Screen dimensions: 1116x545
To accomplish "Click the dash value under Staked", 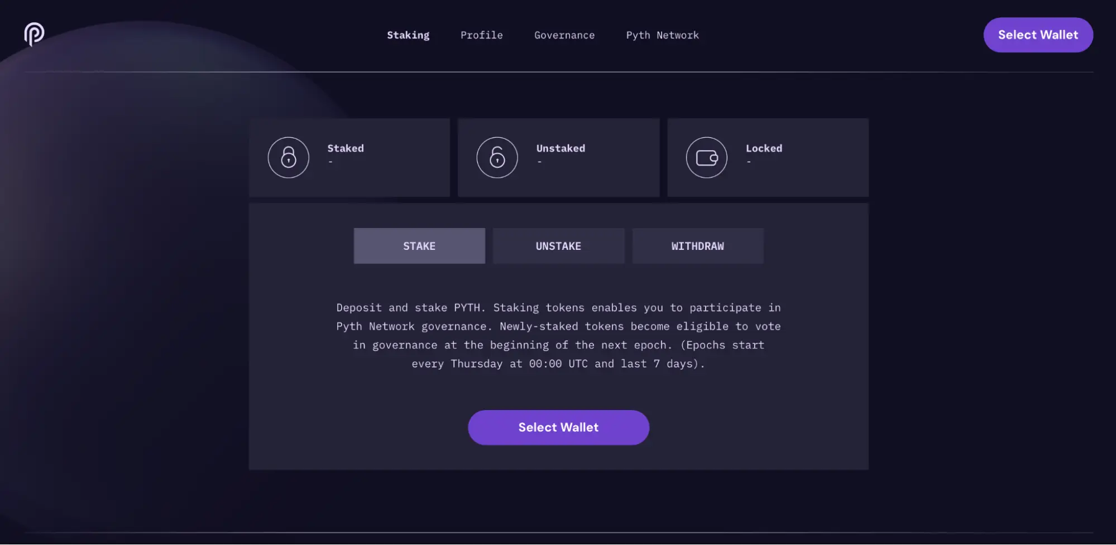I will (x=331, y=162).
